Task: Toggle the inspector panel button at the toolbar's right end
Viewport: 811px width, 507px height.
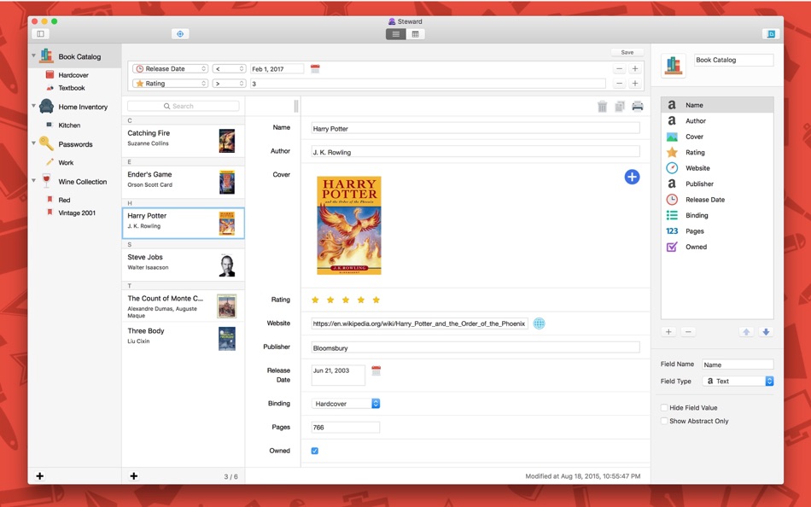Action: coord(771,34)
